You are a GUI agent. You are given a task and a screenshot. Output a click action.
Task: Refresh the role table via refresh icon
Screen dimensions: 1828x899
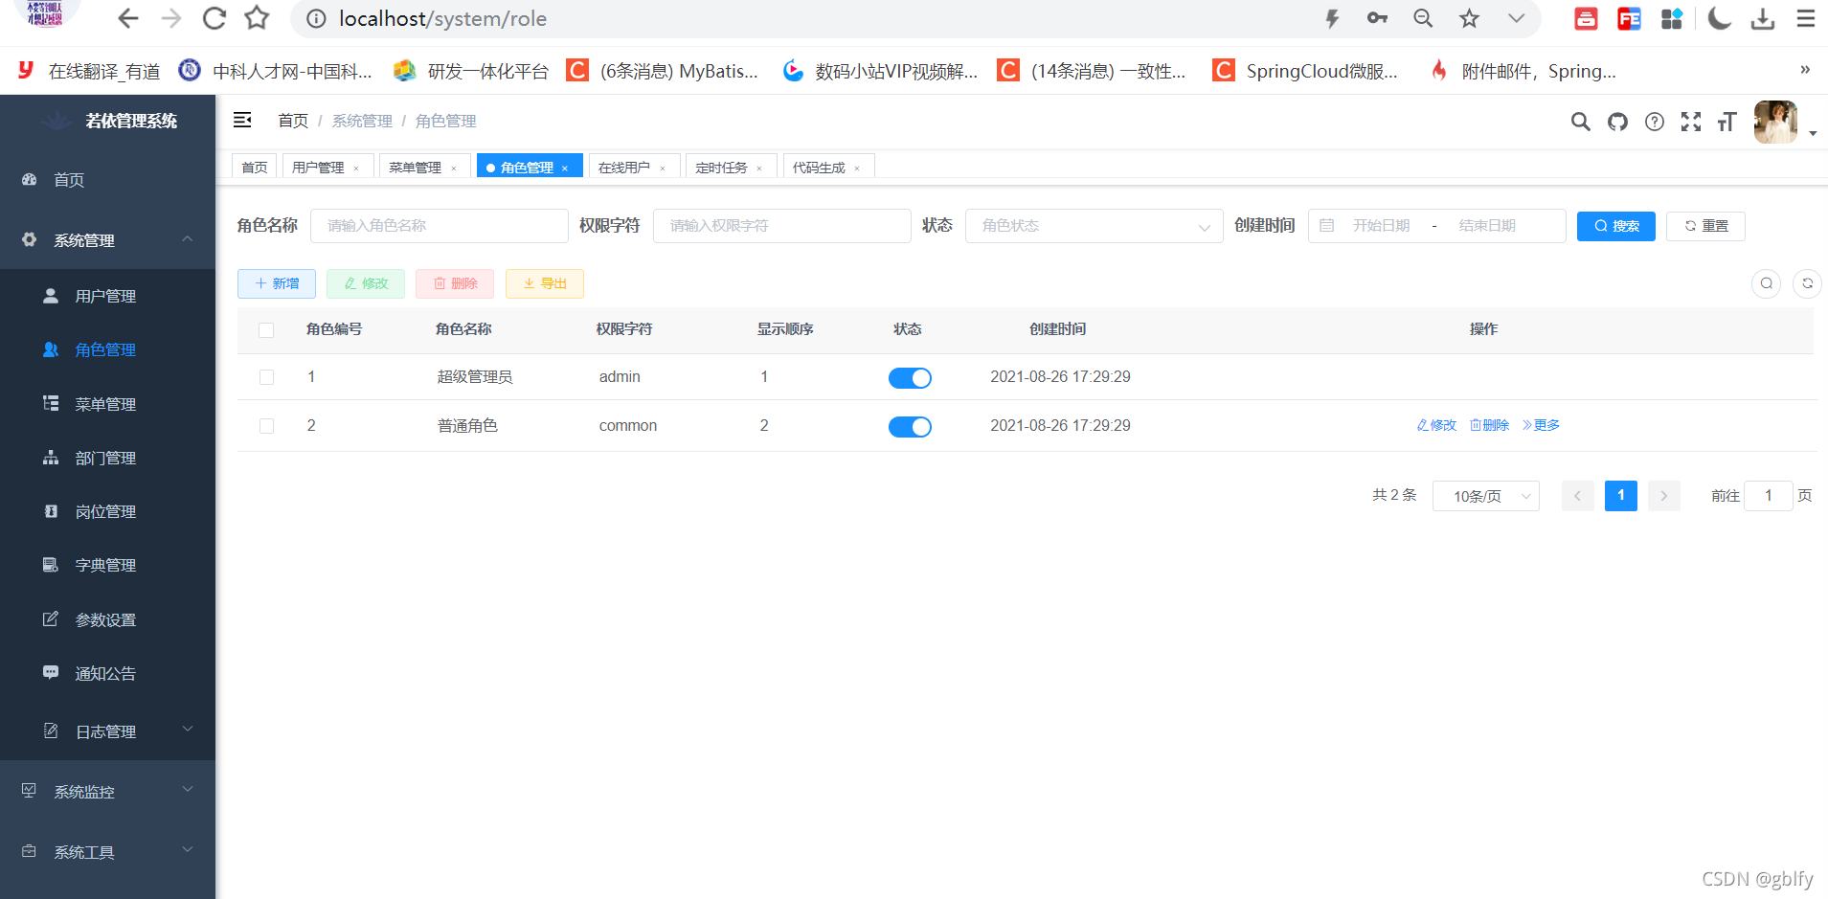pyautogui.click(x=1808, y=283)
